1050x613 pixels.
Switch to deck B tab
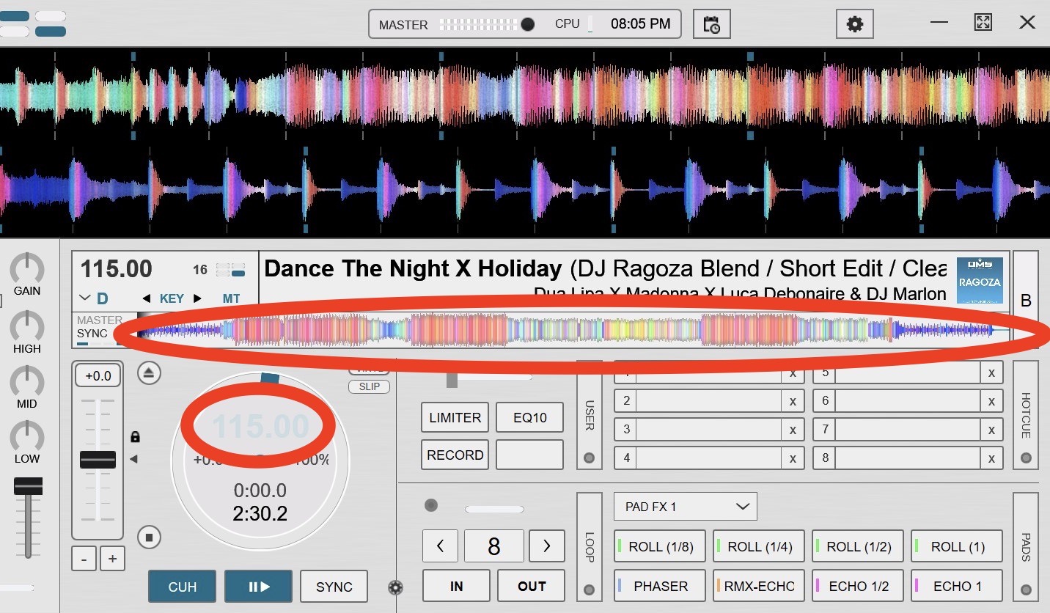(1026, 301)
